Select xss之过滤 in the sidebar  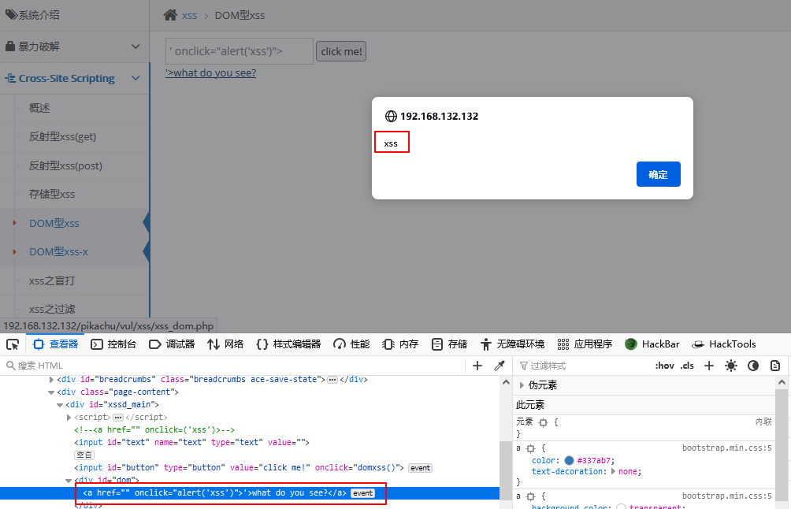point(52,309)
